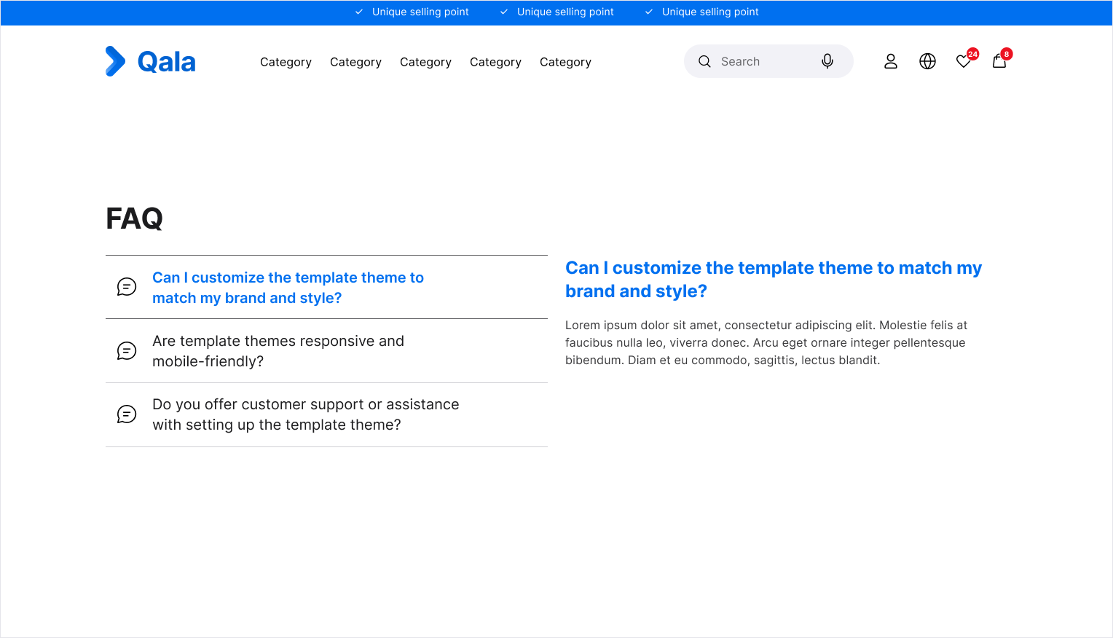The height and width of the screenshot is (638, 1113).
Task: Click the first 'Unique selling point' banner text
Action: point(420,12)
